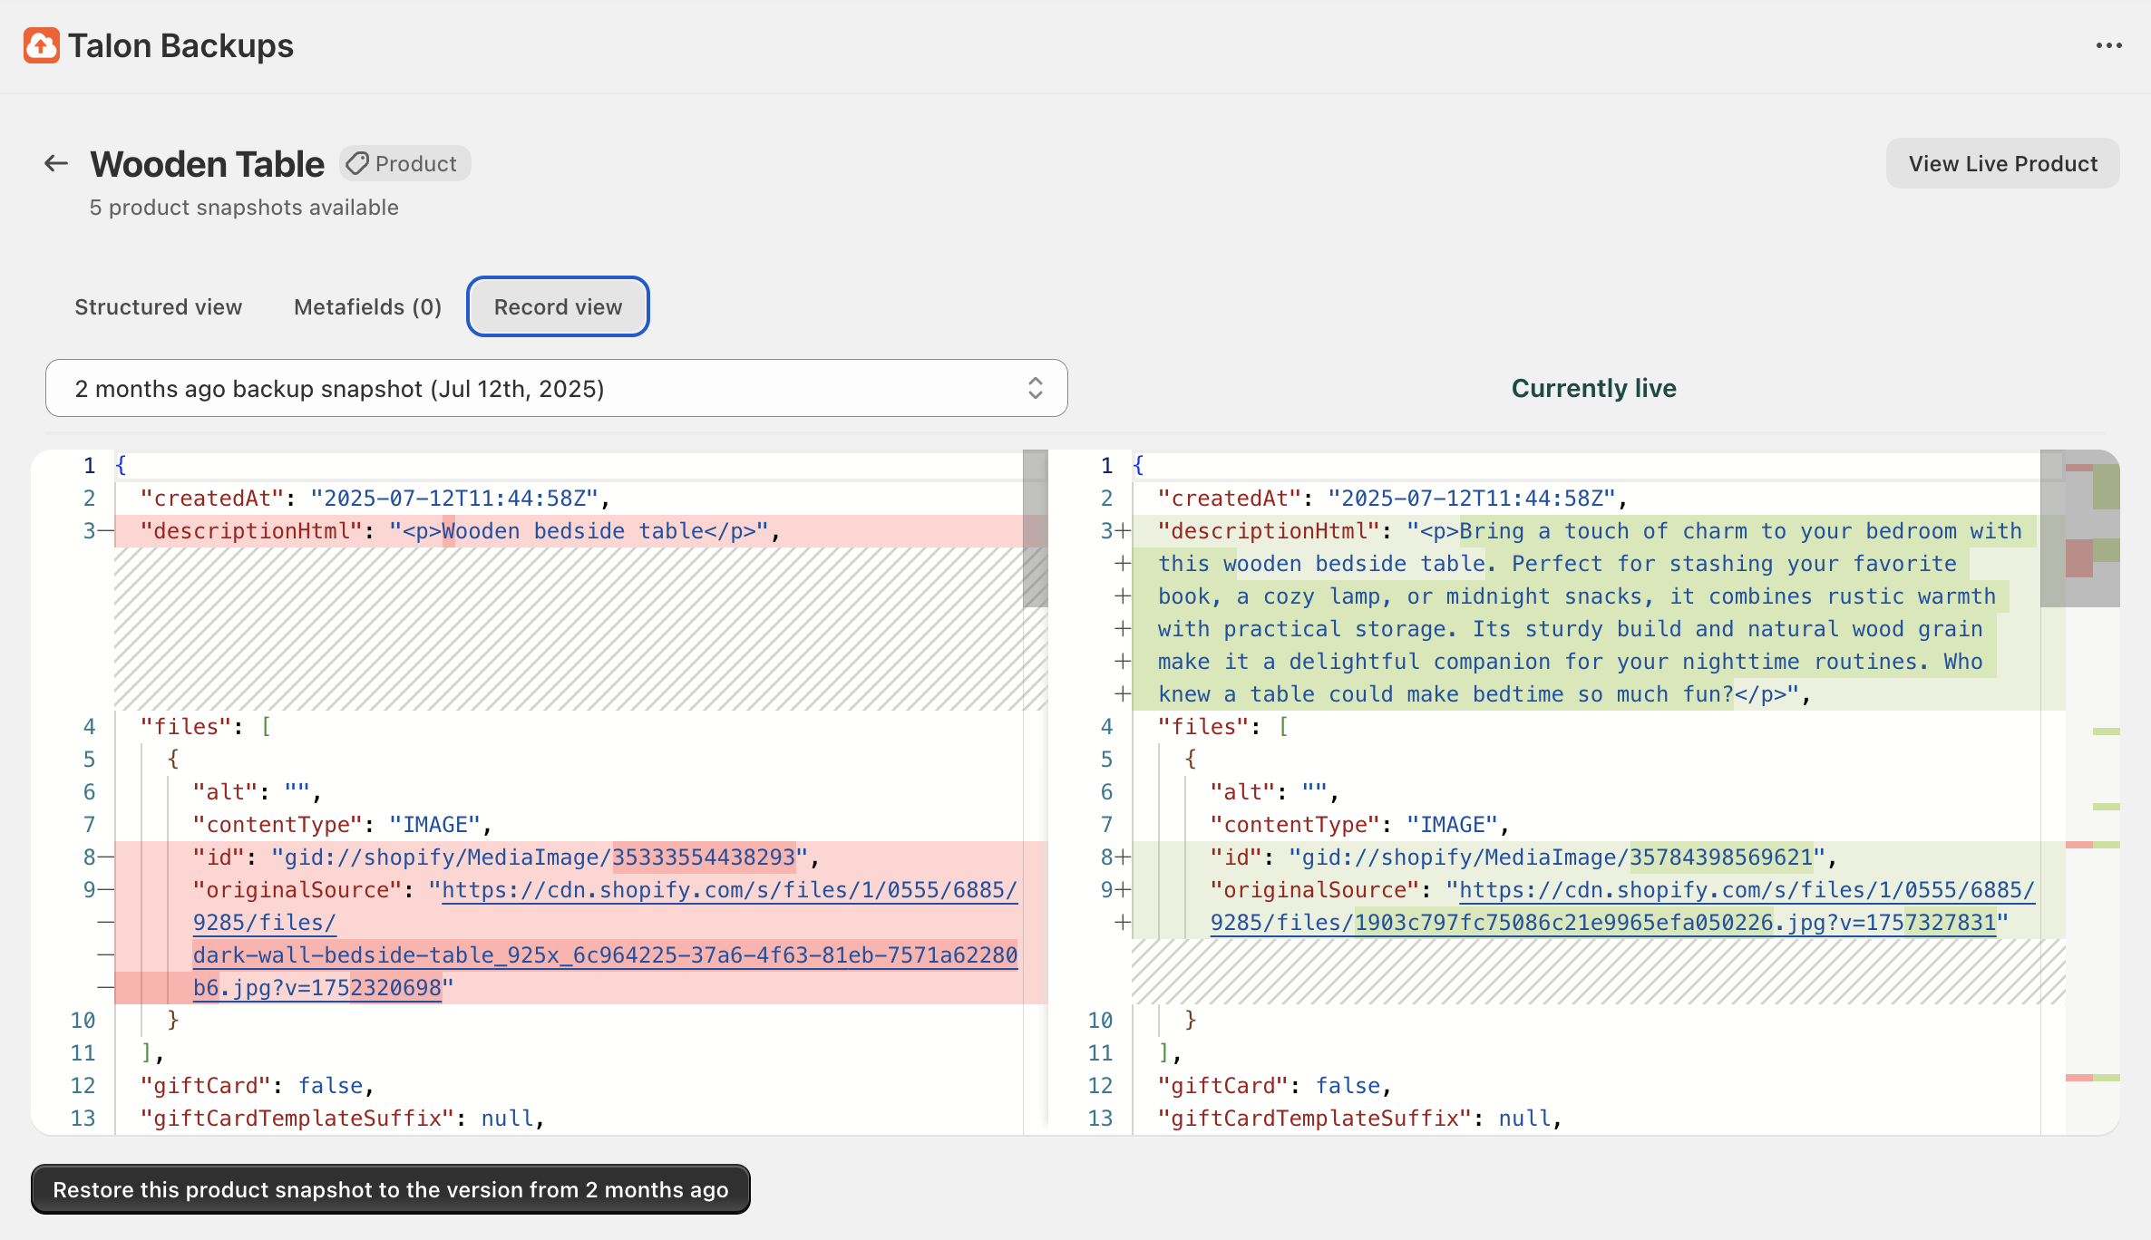Viewport: 2151px width, 1240px height.
Task: Click the left pane descriptionHtml removed line
Action: pos(580,531)
